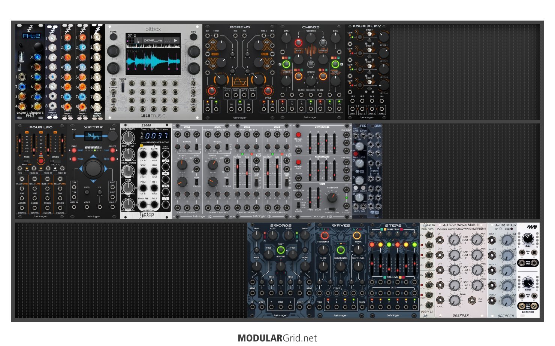Click the green SMOOTHNESS button on Waves
Viewport: 555px width, 346px height.
click(x=340, y=250)
